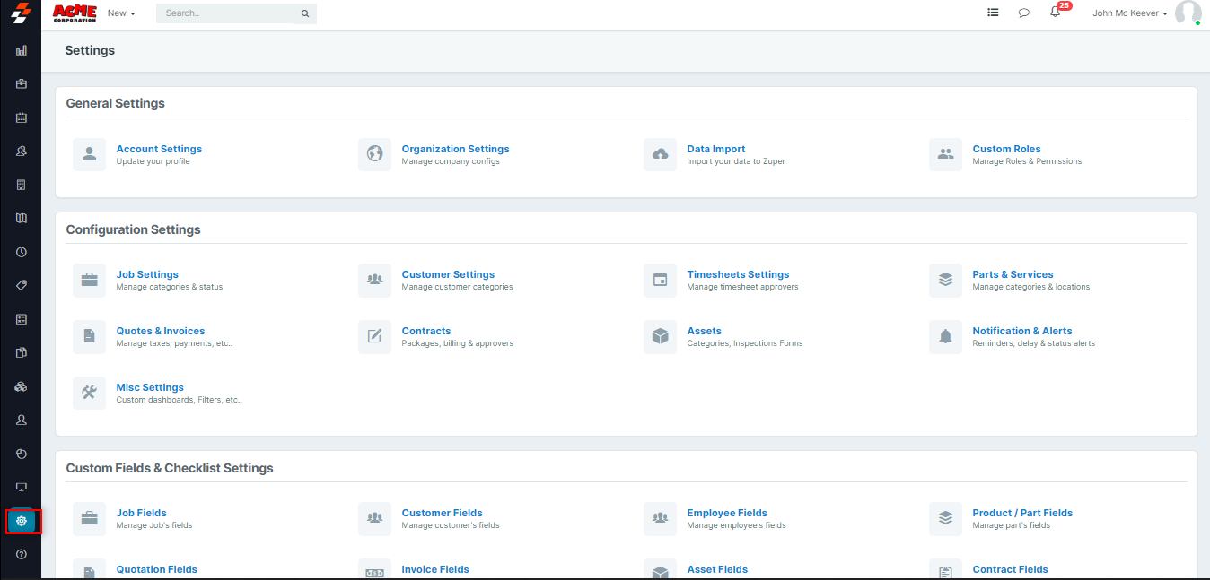The image size is (1210, 580).
Task: Click the monitor icon in the sidebar
Action: coord(22,487)
